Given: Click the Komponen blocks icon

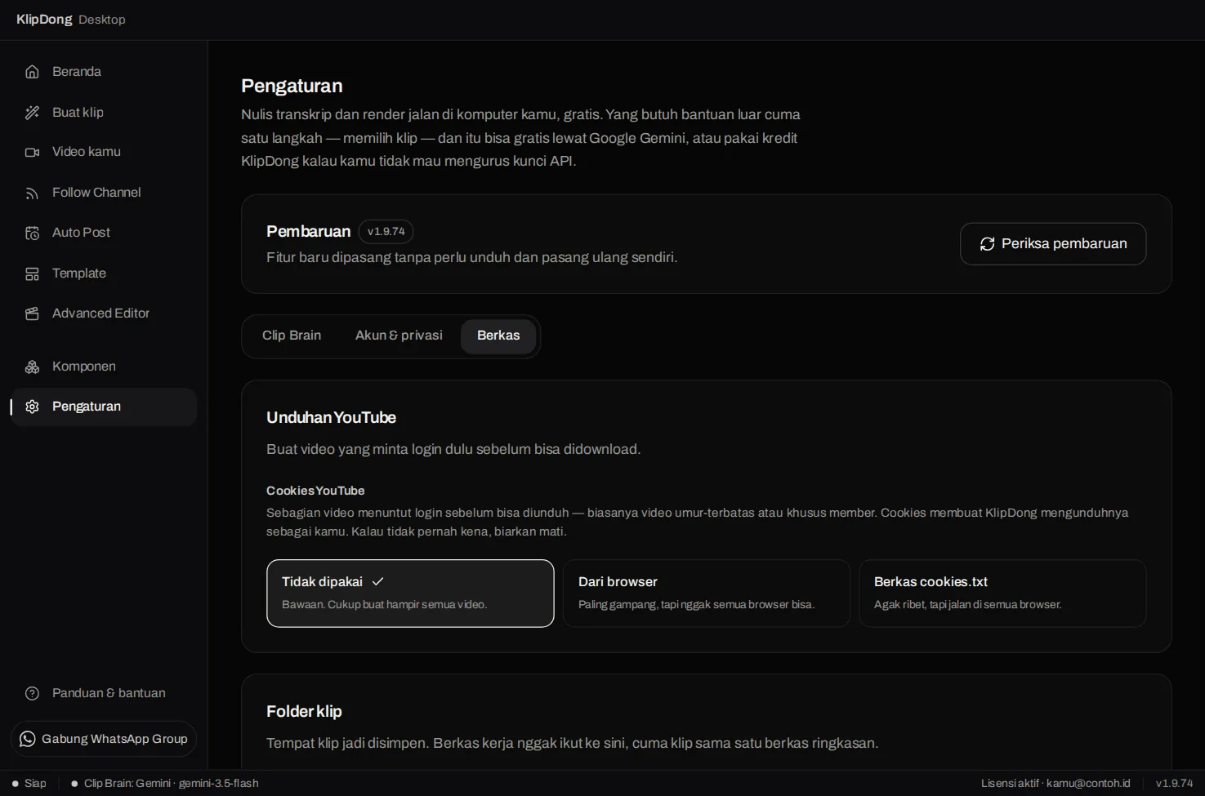Looking at the screenshot, I should point(32,367).
